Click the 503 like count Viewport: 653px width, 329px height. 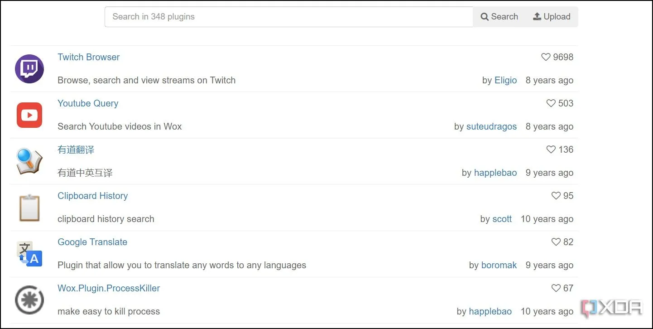point(566,103)
